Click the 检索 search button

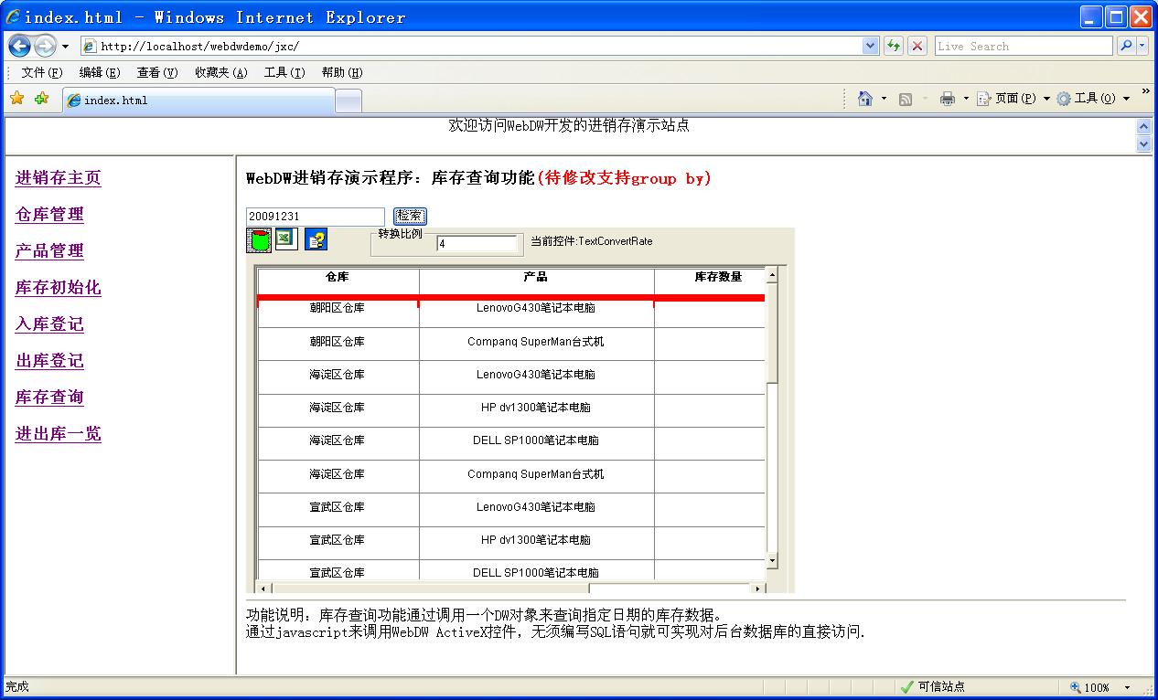[410, 217]
